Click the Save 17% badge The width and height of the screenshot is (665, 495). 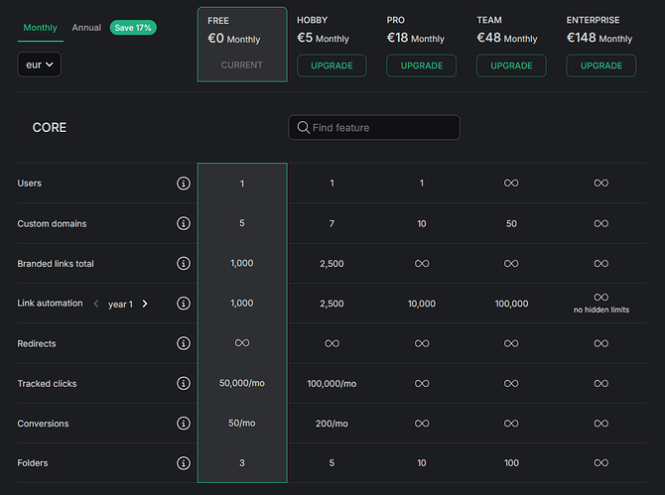[133, 28]
